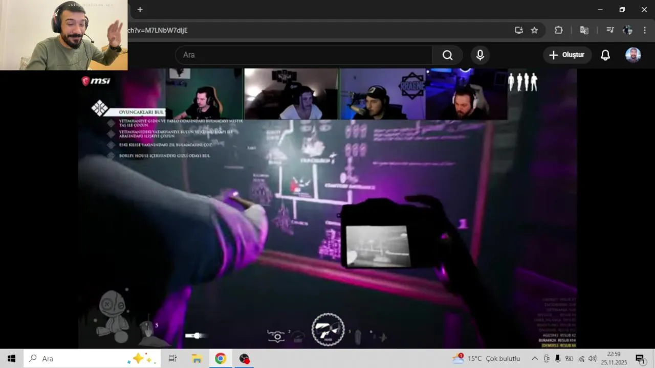Open Task View on the taskbar

[172, 359]
